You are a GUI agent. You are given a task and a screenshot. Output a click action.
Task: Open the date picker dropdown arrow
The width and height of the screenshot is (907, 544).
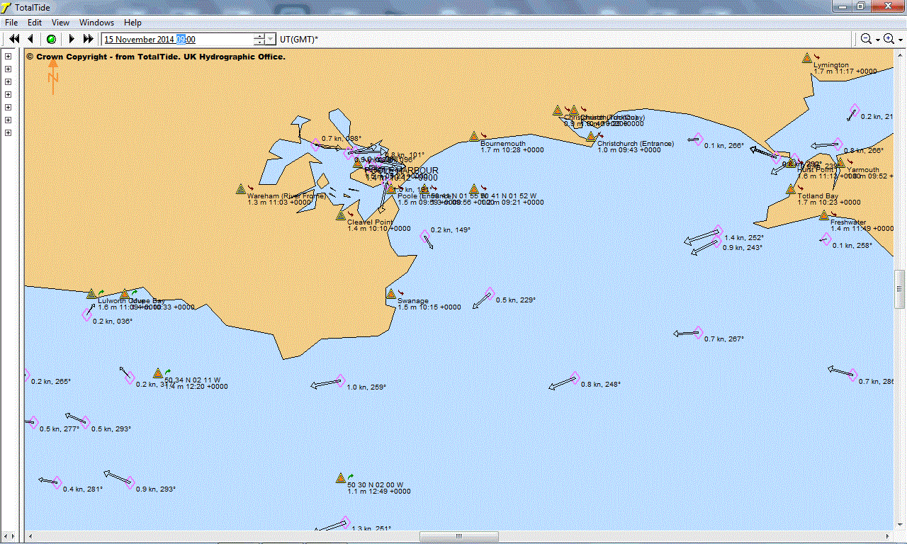[x=271, y=40]
